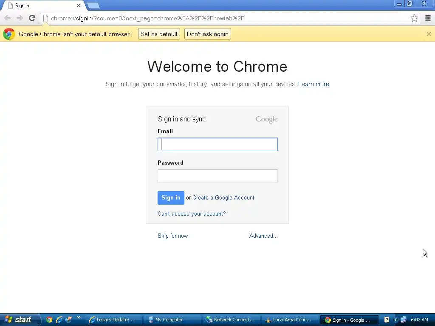Switch to Local Area Connection taskbar window
435x326 pixels.
point(290,320)
